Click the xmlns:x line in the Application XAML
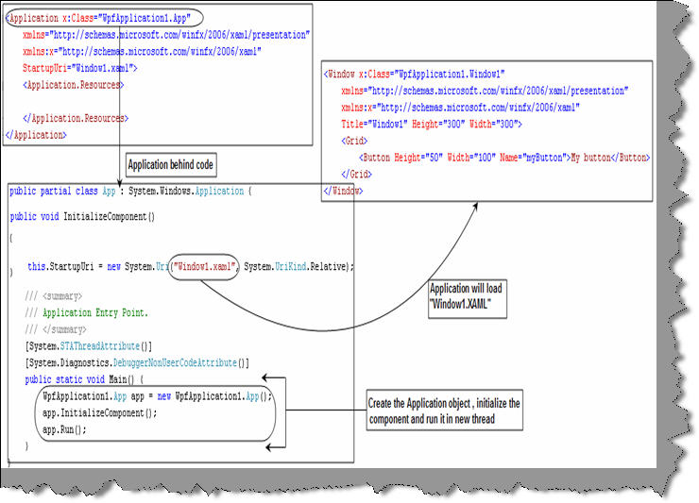Image resolution: width=699 pixels, height=503 pixels. (x=142, y=52)
